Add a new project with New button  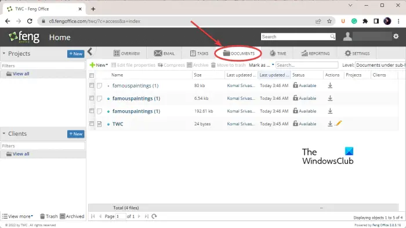75,53
